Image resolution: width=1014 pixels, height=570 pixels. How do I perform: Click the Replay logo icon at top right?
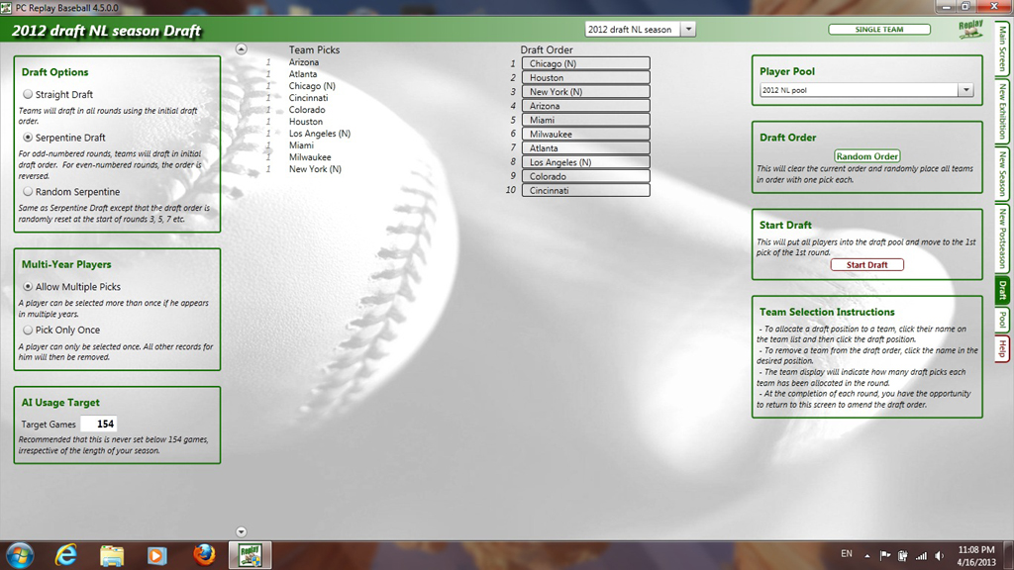(x=971, y=30)
